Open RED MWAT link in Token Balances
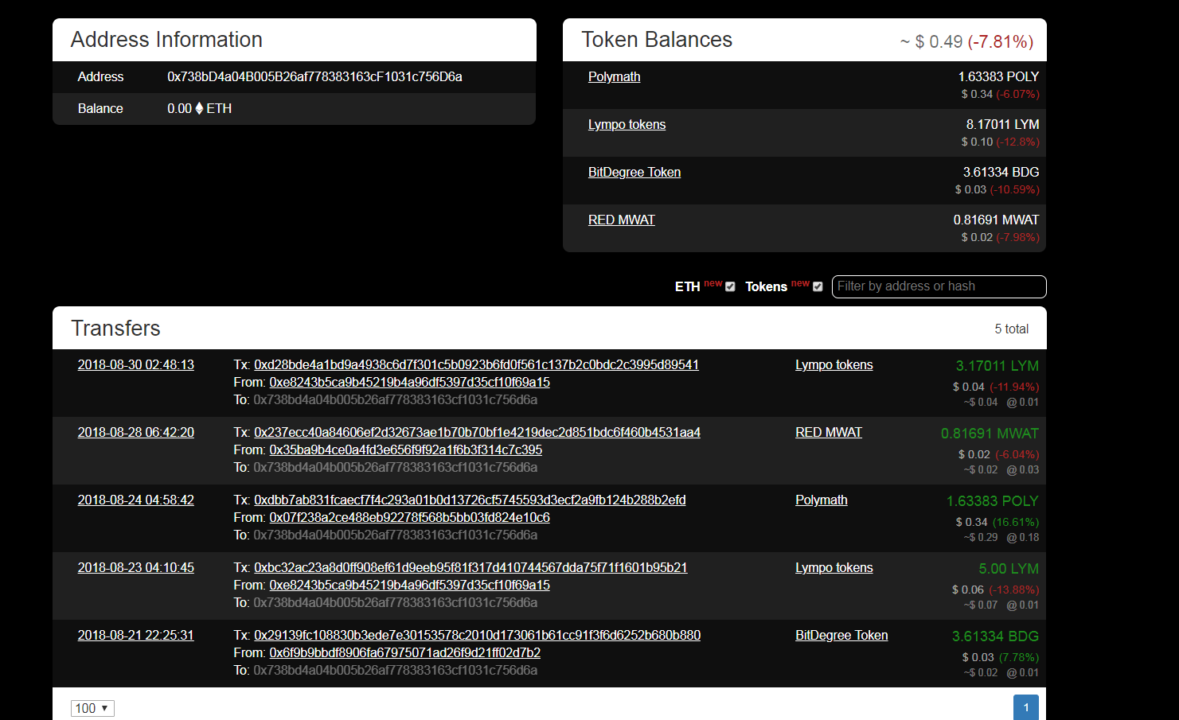The image size is (1179, 720). point(621,220)
